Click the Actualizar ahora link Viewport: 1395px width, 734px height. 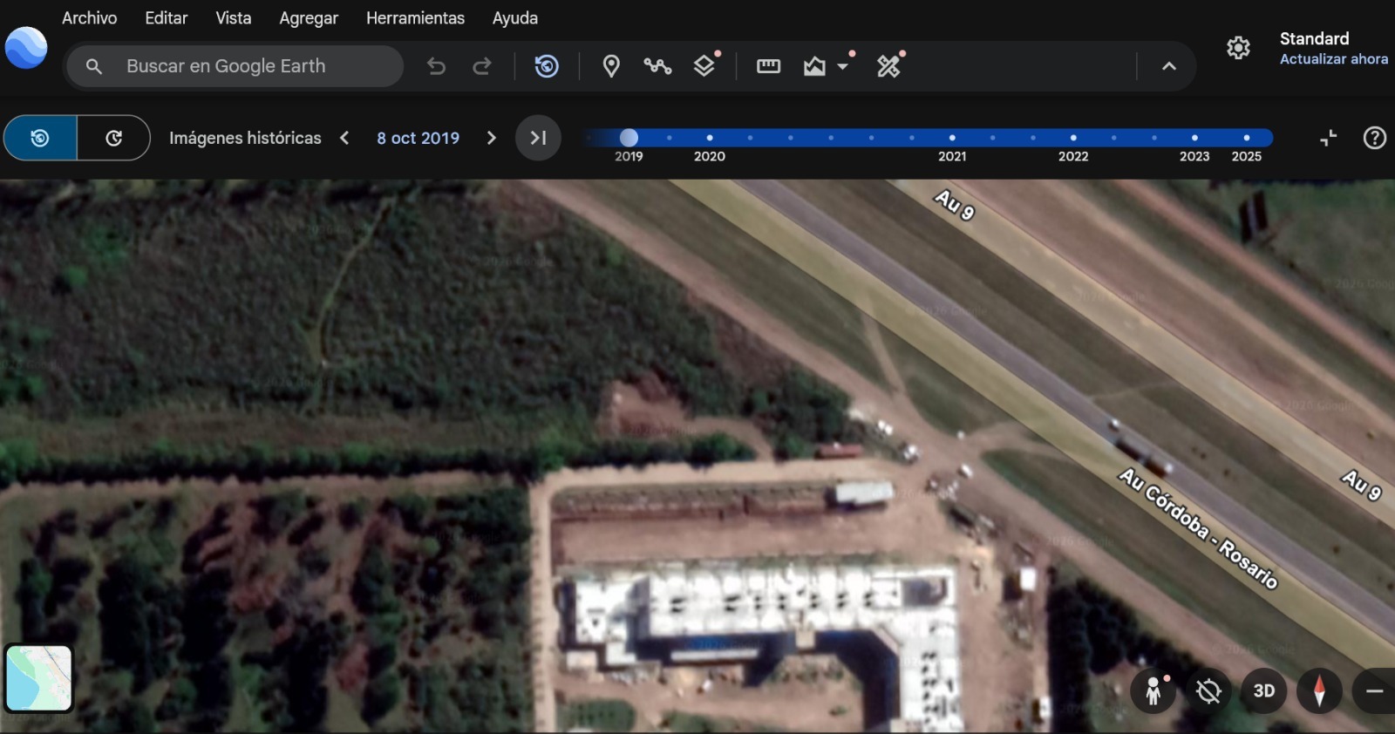point(1333,59)
